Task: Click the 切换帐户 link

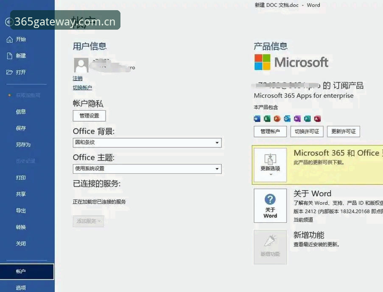Action: [82, 87]
